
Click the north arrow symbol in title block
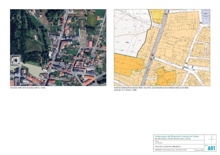click(212, 139)
